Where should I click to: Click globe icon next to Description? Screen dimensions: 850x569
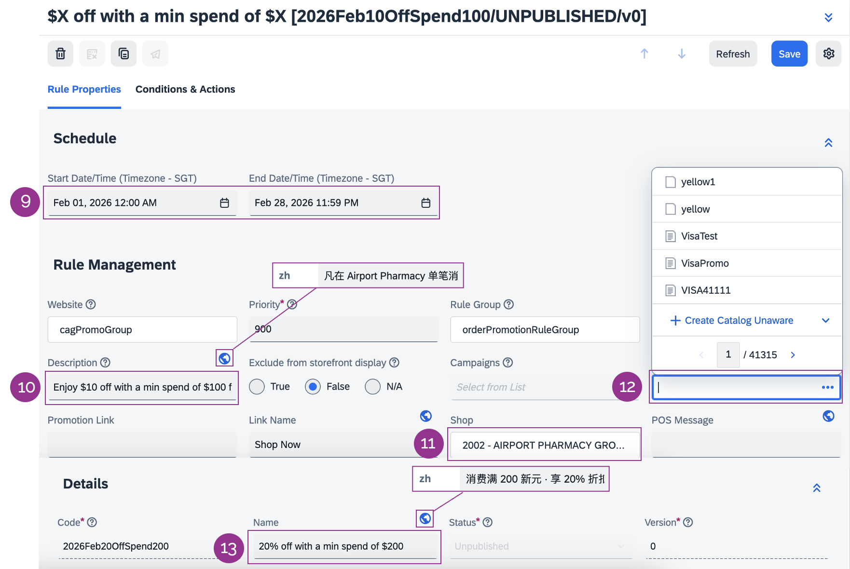click(224, 358)
